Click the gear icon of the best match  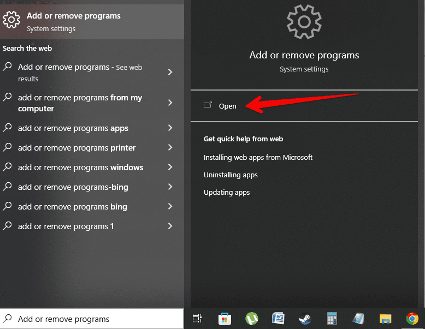click(x=11, y=20)
